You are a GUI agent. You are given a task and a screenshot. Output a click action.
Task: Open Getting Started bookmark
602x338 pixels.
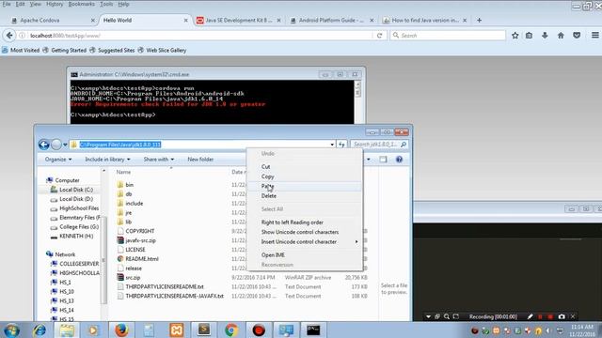coord(65,50)
